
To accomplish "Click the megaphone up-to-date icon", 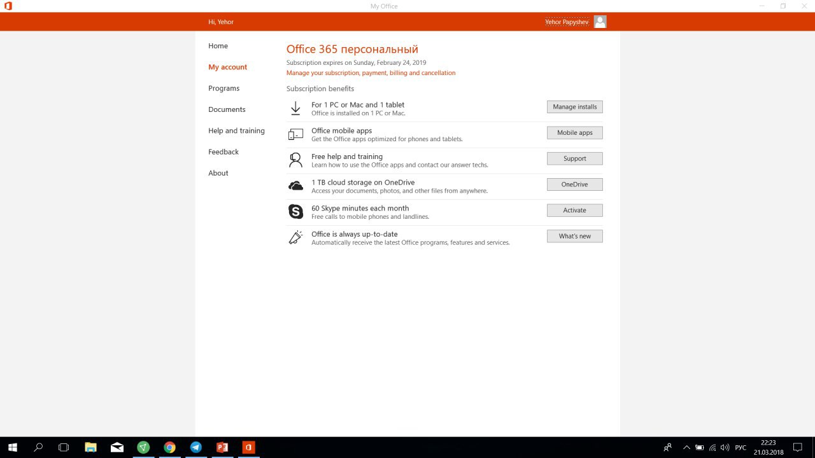I will (295, 237).
